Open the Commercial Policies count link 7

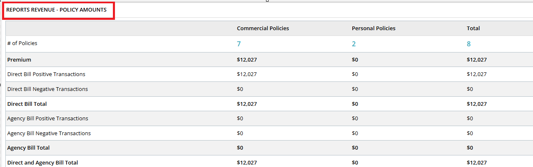tap(239, 44)
